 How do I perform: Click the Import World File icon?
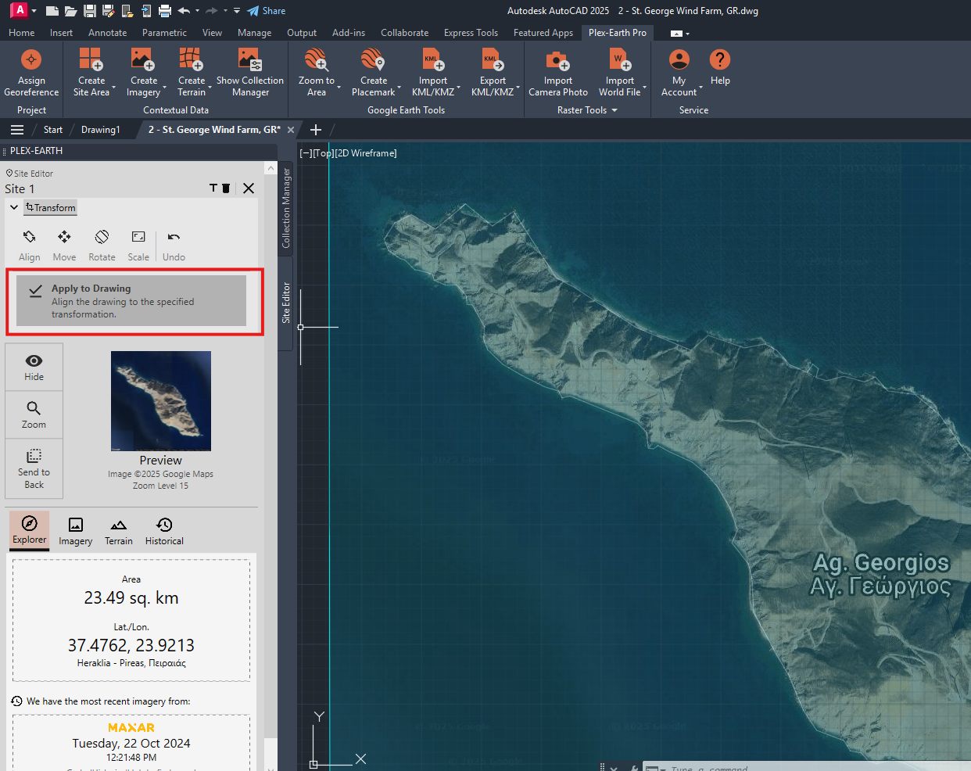coord(620,59)
